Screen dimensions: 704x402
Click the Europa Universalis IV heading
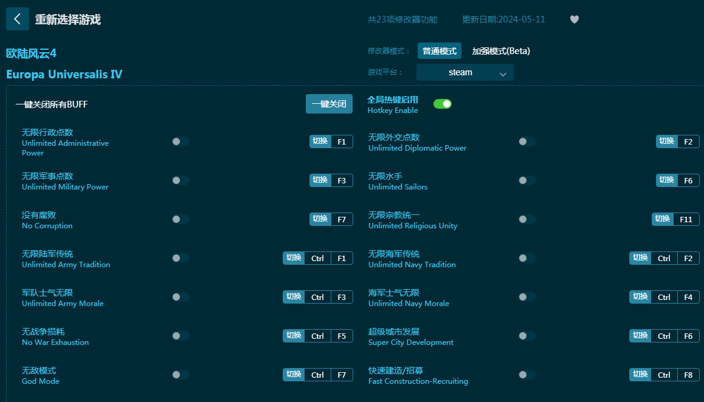click(64, 74)
